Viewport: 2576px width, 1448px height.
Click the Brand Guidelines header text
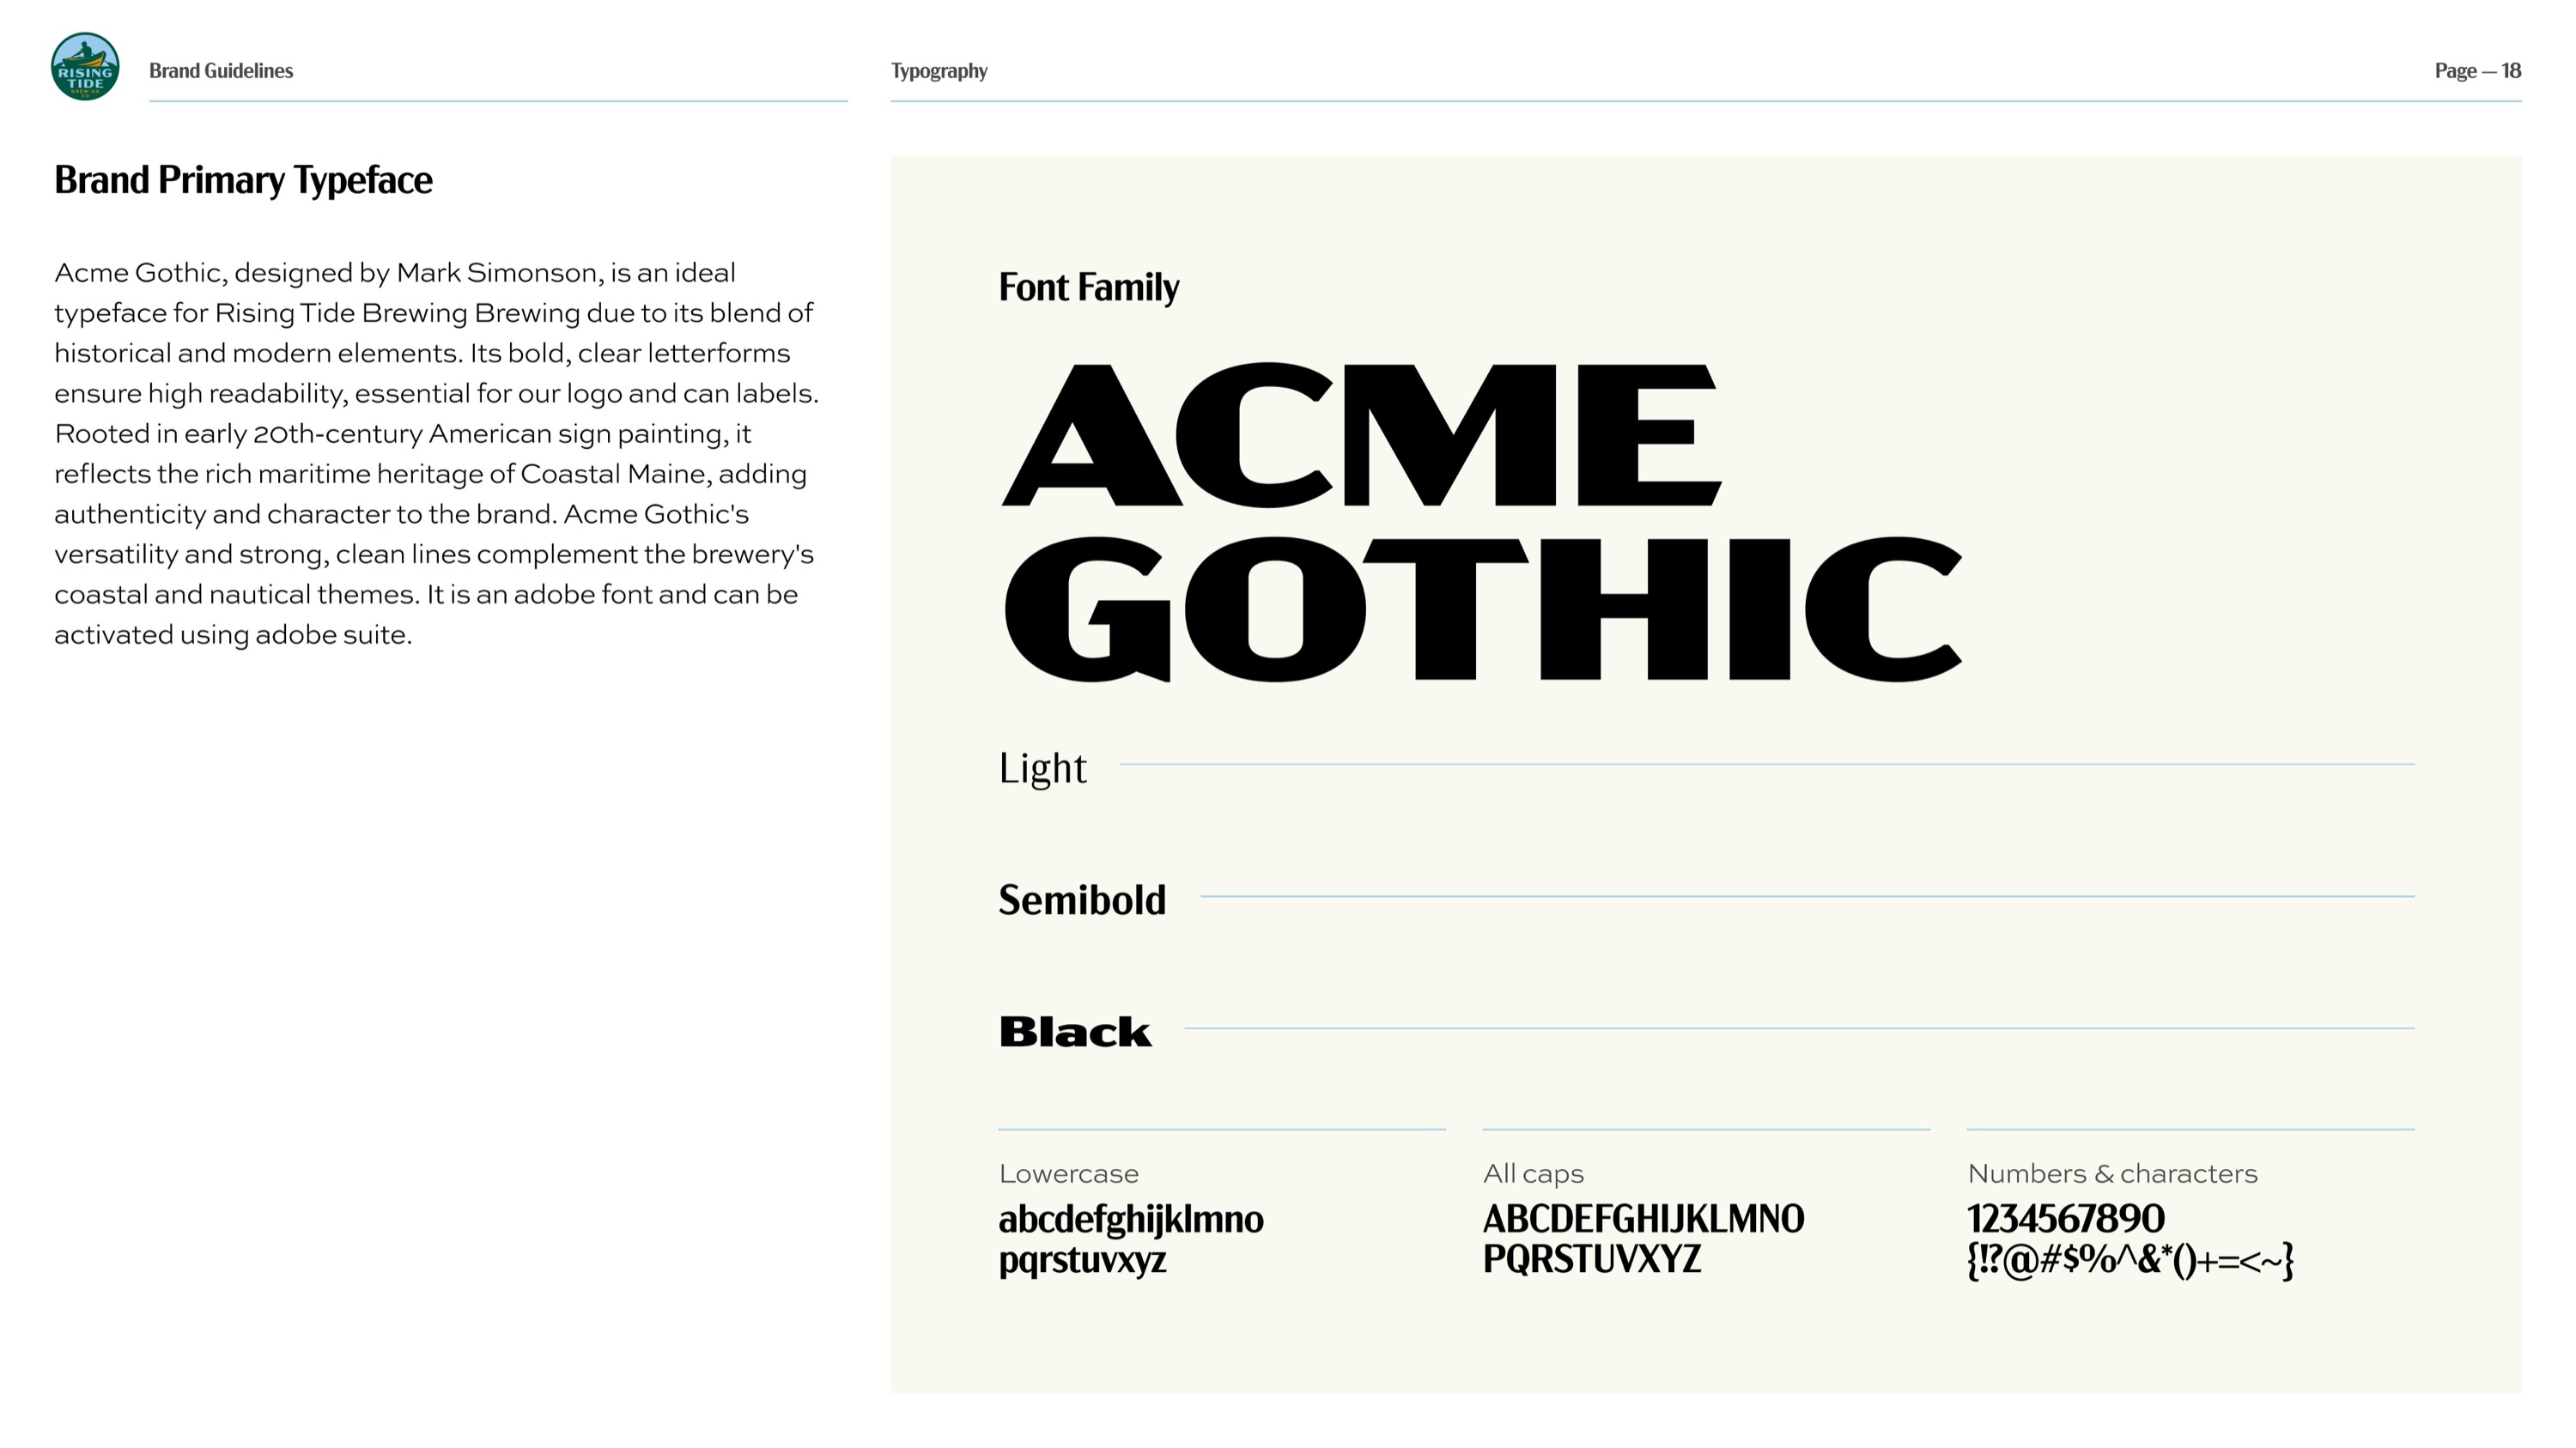click(221, 71)
